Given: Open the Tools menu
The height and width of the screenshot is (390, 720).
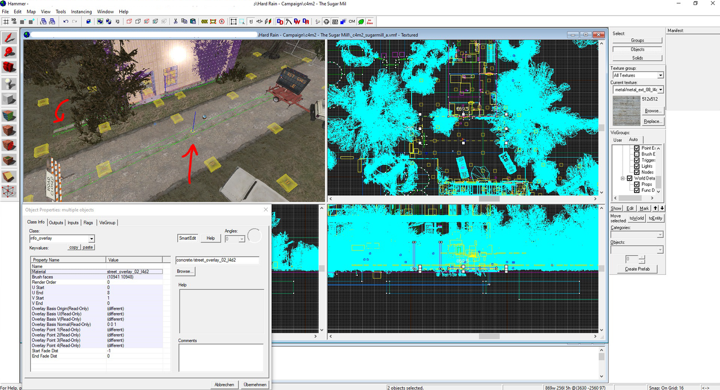Looking at the screenshot, I should 61,11.
